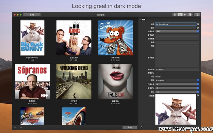Click the Chinese title caption under The Sopranos poster

click(x=32, y=101)
